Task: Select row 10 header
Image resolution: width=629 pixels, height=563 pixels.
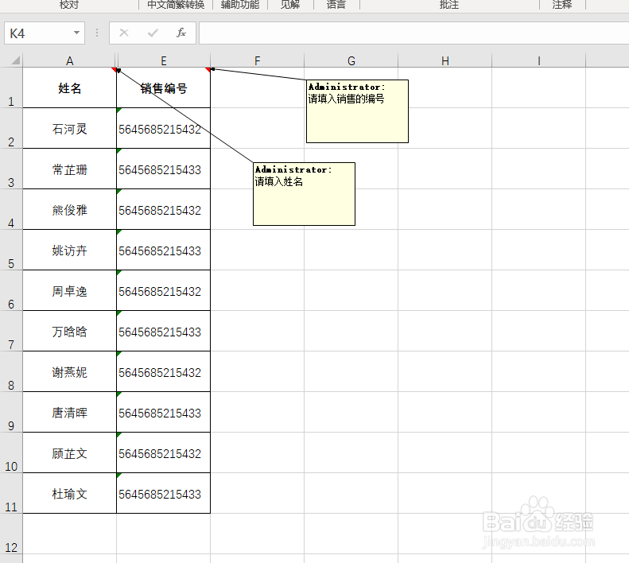Action: click(11, 452)
